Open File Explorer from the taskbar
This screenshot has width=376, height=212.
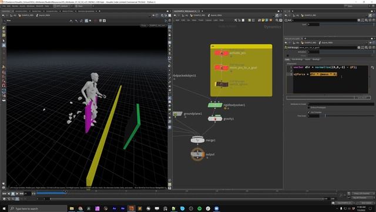[x=72, y=208]
